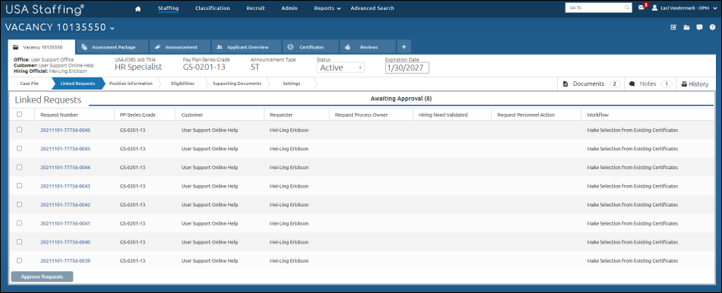Open the Status Active dropdown

[340, 68]
